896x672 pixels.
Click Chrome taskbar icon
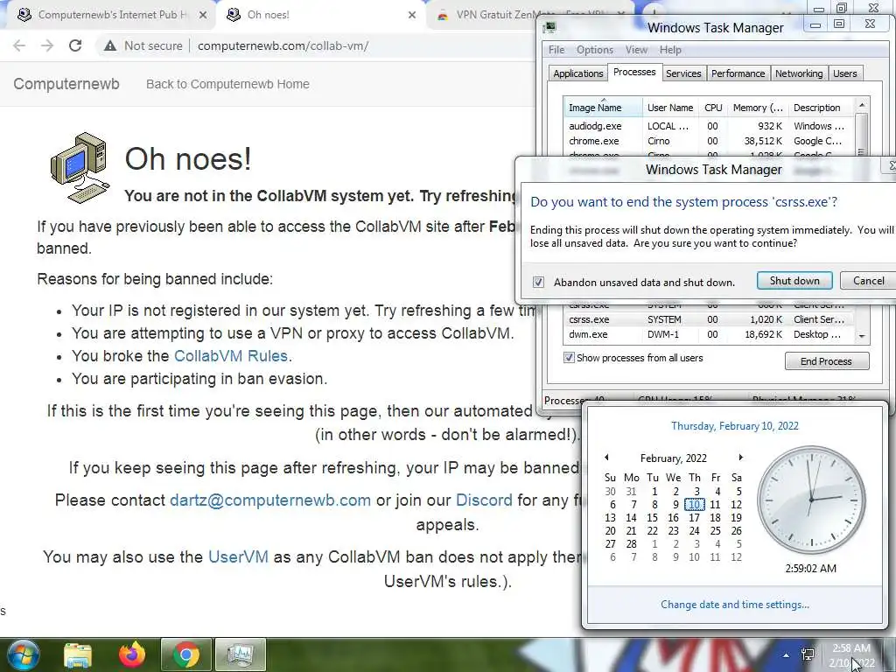click(186, 654)
